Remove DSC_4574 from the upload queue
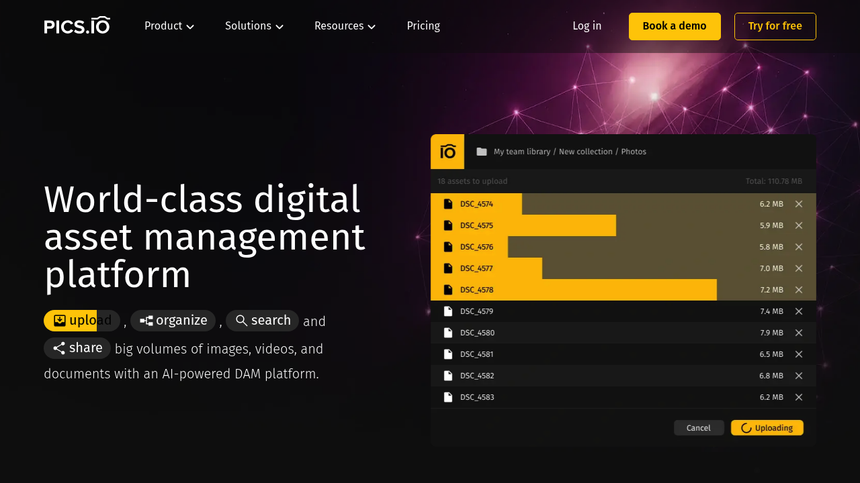The width and height of the screenshot is (860, 483). pyautogui.click(x=799, y=204)
